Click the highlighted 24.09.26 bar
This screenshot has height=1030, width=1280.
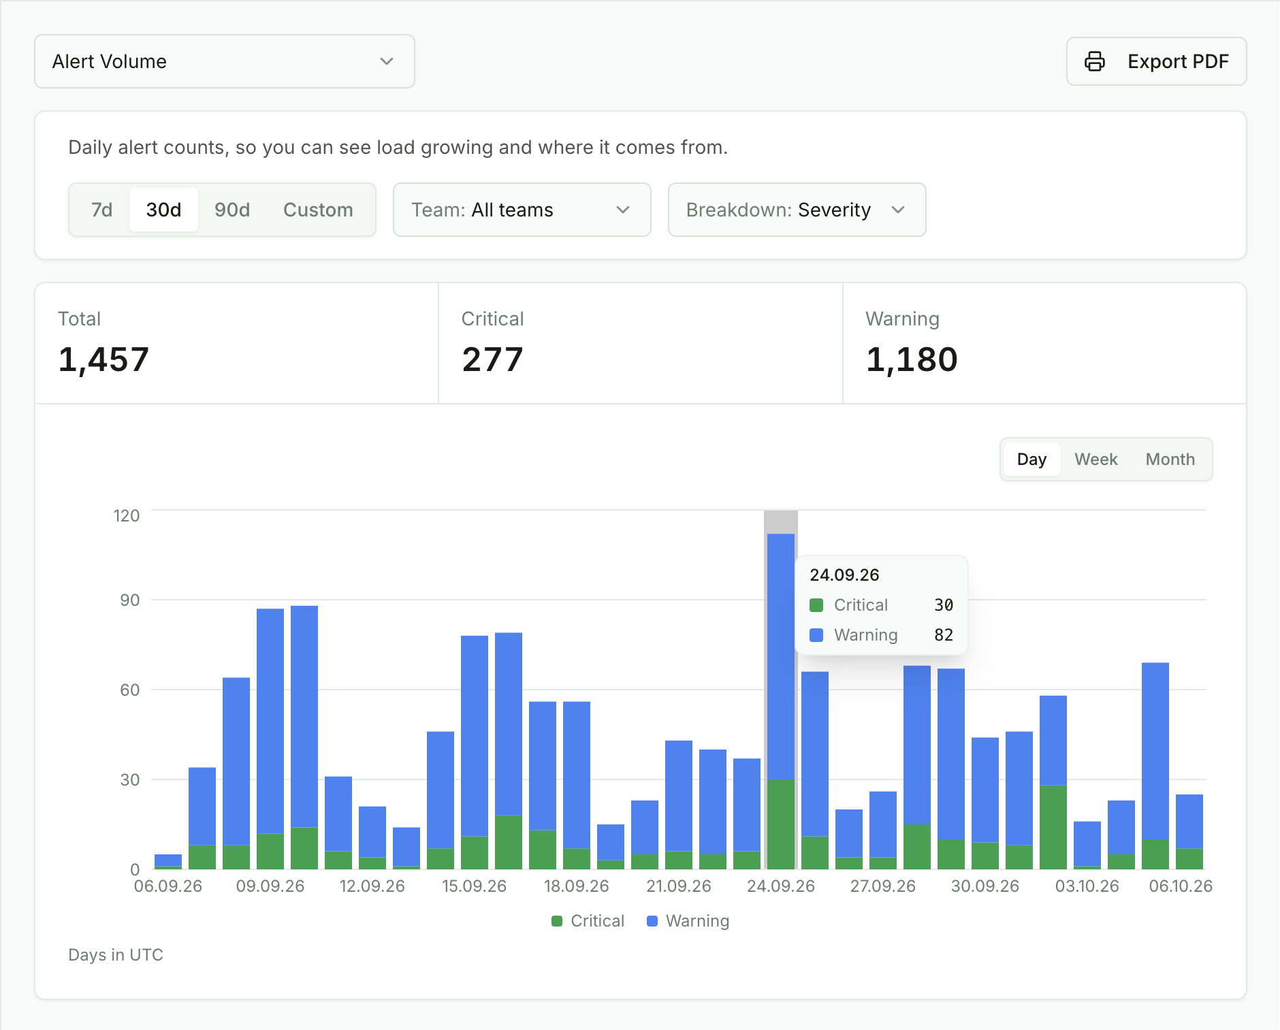pos(781,701)
